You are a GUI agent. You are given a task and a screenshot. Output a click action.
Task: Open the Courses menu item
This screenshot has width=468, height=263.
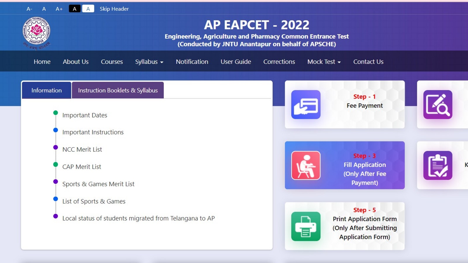112,62
